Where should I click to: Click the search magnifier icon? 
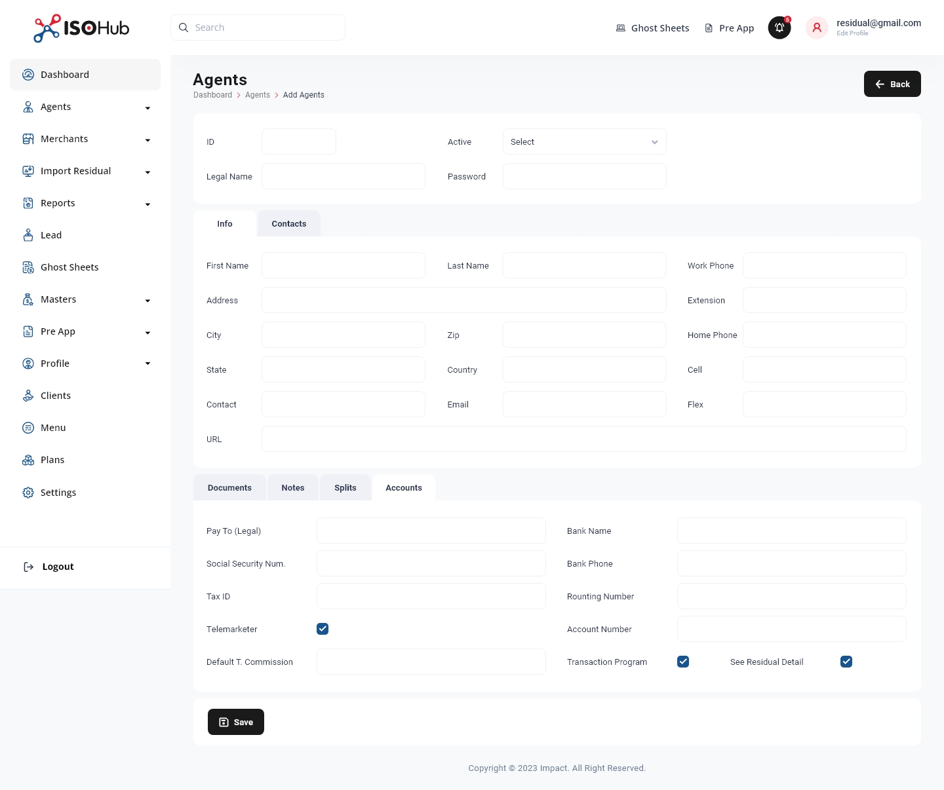(184, 27)
